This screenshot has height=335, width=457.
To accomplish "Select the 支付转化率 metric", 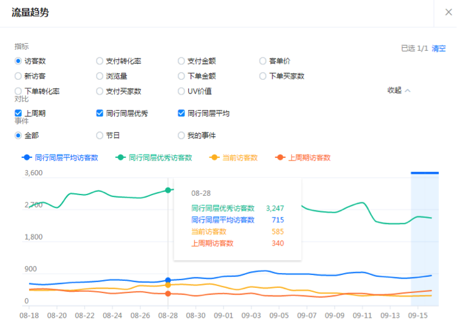I will [x=100, y=61].
